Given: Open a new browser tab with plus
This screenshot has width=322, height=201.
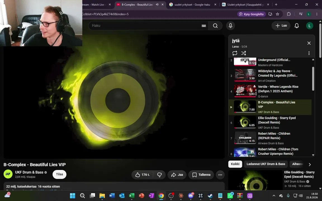Looking at the screenshot, I should 276,4.
